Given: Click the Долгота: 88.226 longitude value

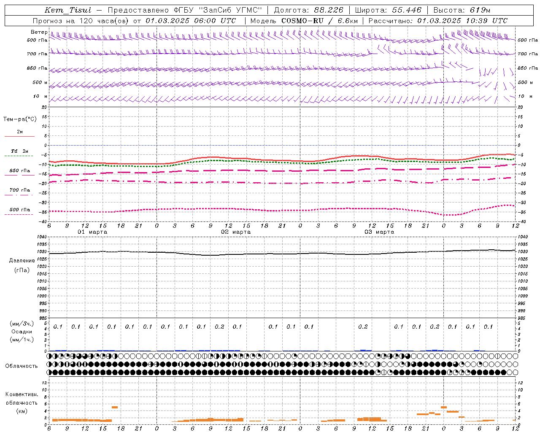Looking at the screenshot, I should (x=309, y=10).
